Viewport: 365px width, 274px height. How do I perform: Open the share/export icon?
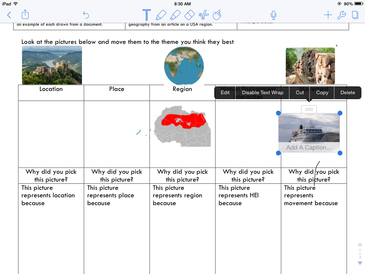(x=25, y=14)
